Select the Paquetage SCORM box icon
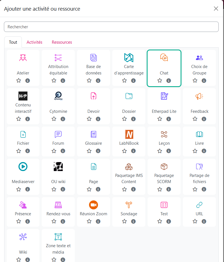Viewport: 224px width, 262px height. [x=164, y=167]
